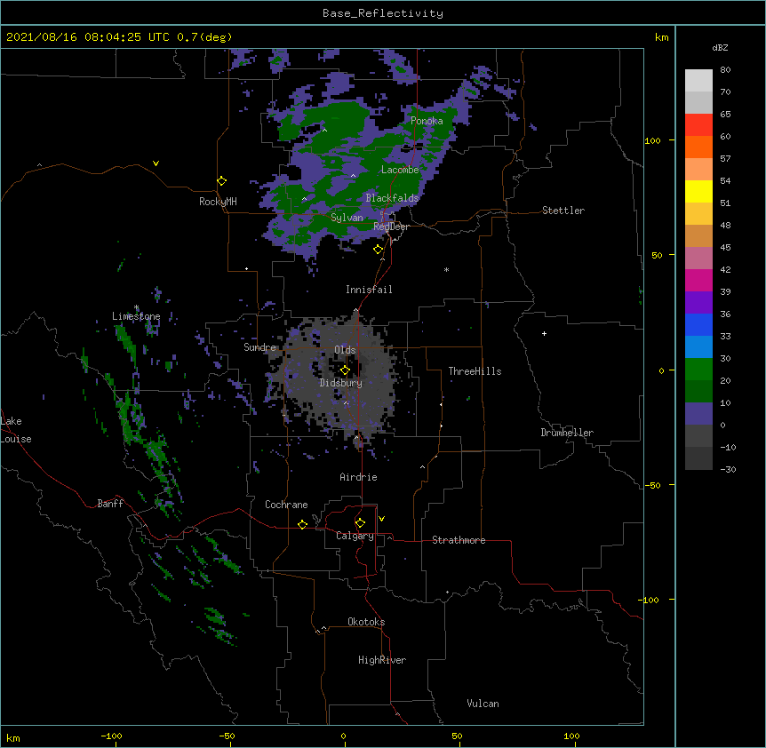Click the HighRiver city label

pyautogui.click(x=382, y=660)
